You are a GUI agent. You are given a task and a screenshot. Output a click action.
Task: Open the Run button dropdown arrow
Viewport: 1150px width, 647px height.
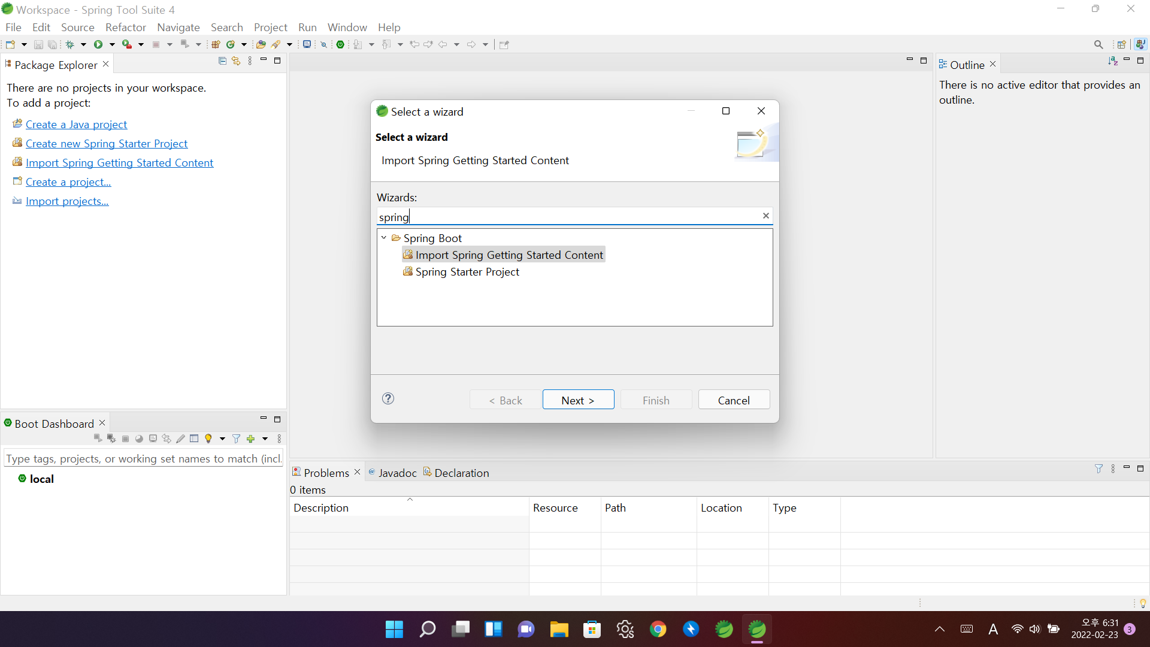(112, 44)
